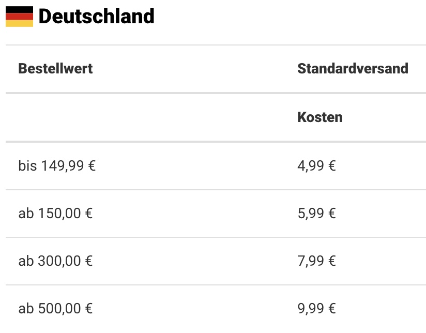Click the 9,99 € shipping cost
The height and width of the screenshot is (333, 426).
(316, 309)
